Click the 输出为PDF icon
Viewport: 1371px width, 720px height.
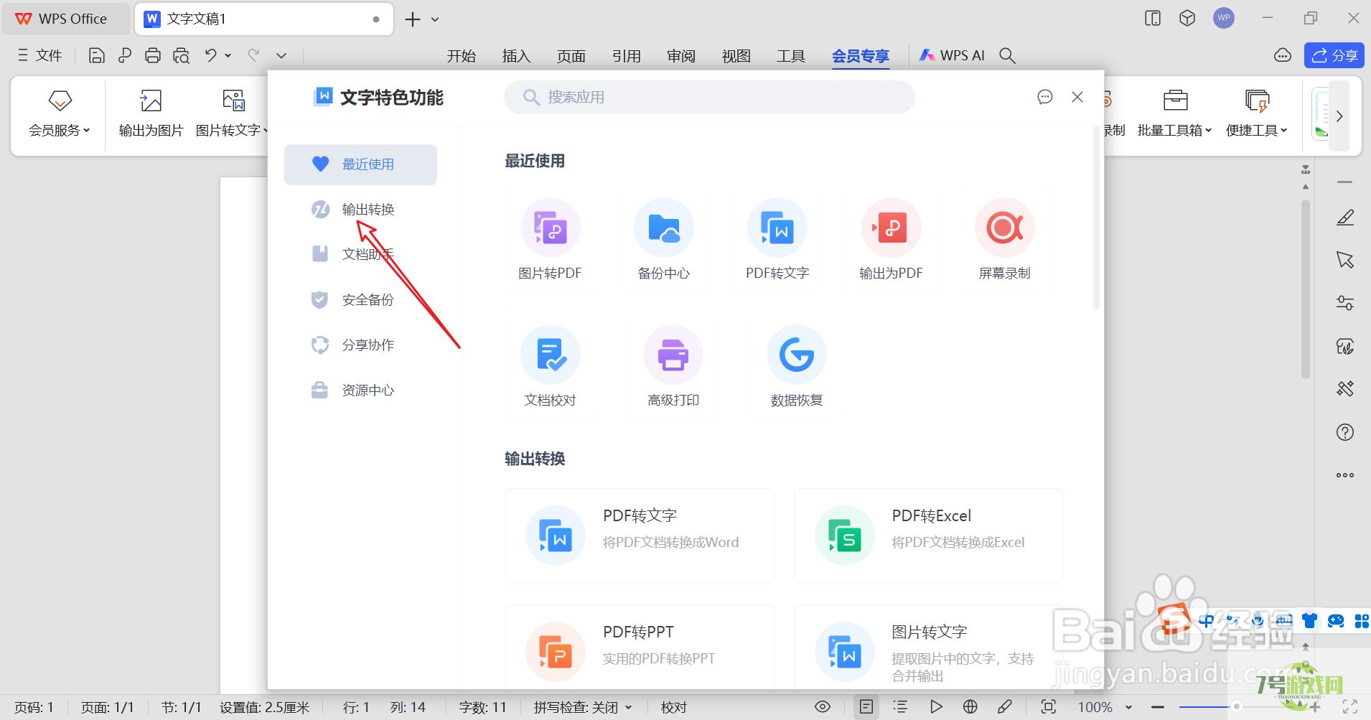(x=891, y=228)
